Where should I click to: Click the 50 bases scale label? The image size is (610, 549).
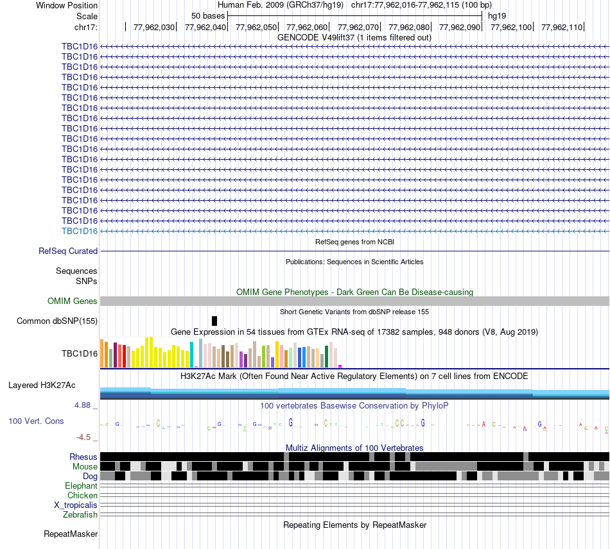pos(208,16)
